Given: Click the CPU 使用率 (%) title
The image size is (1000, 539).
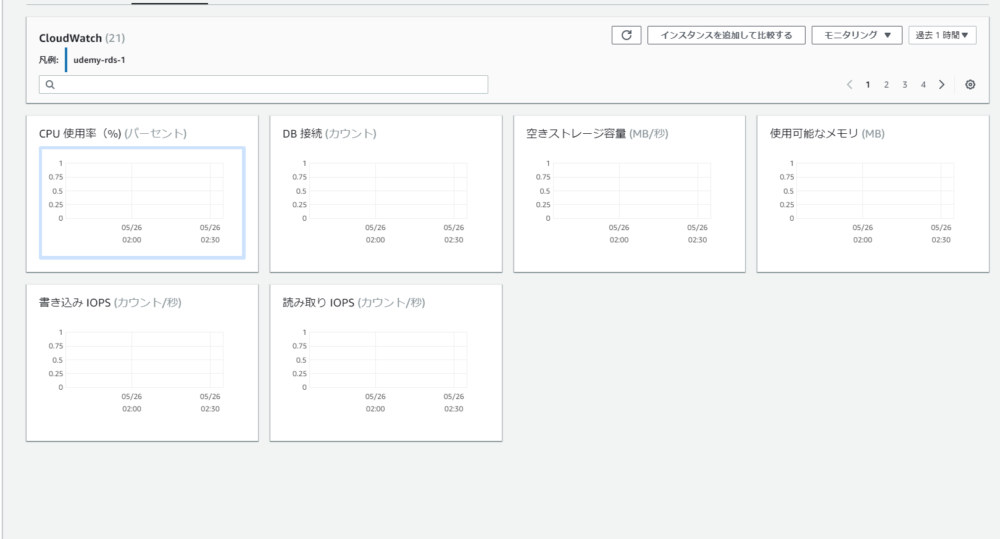Looking at the screenshot, I should (x=113, y=133).
